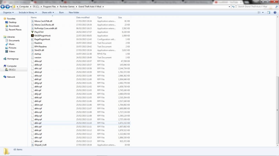Click Program Files in the breadcrumb
The image size is (279, 156).
[49, 7]
